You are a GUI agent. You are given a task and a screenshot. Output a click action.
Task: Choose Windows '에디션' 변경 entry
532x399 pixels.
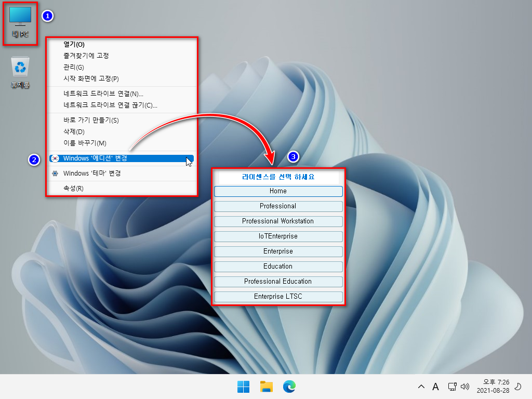122,158
